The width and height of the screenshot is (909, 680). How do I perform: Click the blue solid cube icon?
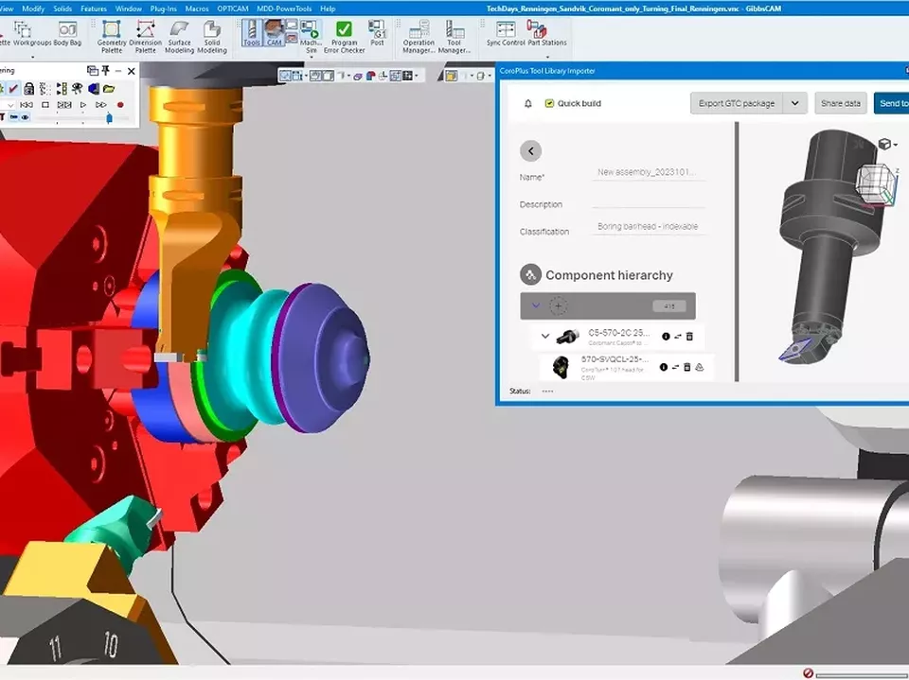tap(94, 89)
